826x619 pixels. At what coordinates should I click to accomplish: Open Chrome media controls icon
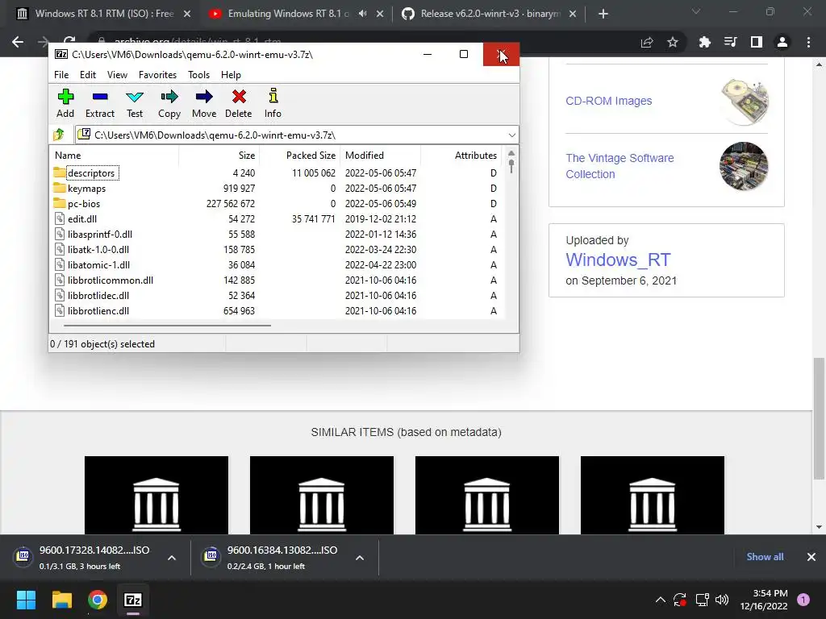[731, 42]
